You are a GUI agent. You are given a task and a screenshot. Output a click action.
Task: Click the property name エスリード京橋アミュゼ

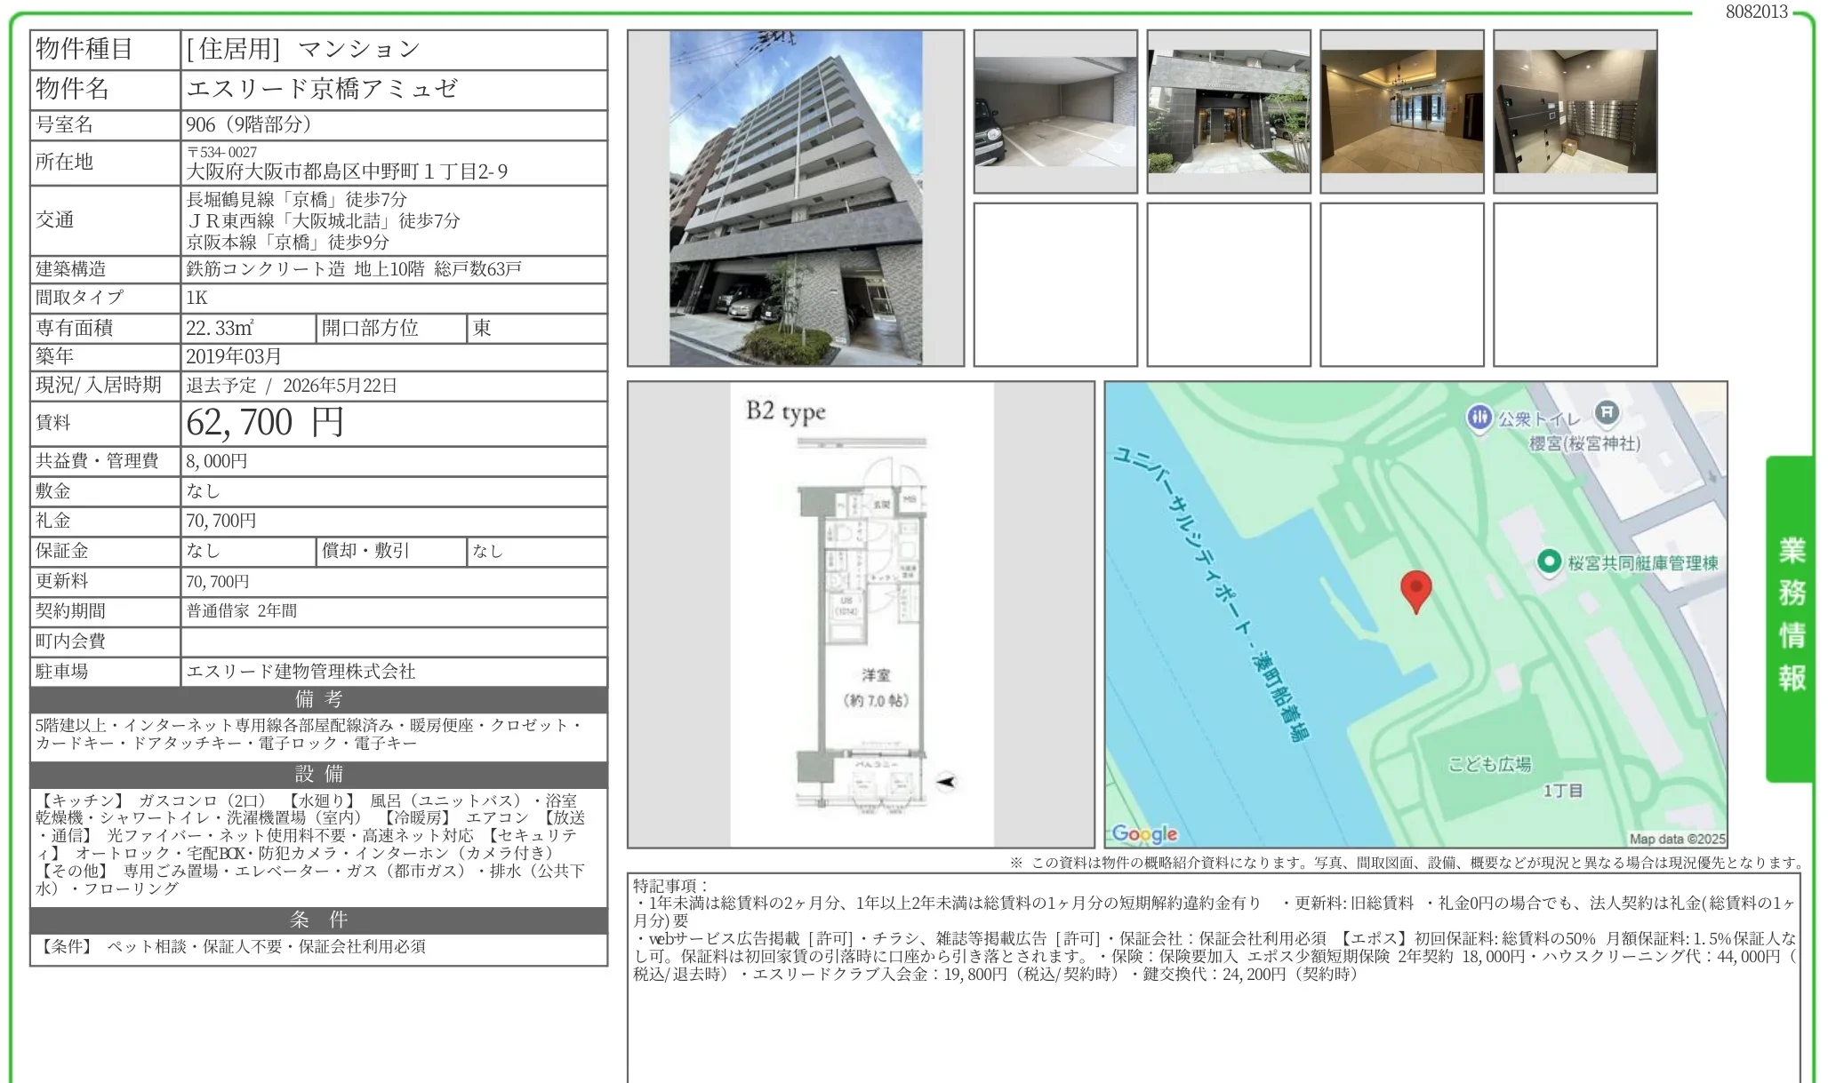click(x=322, y=89)
